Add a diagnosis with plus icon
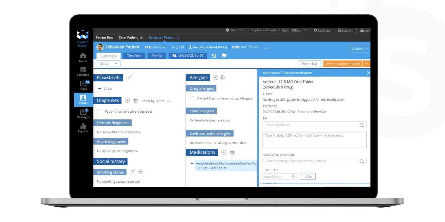 pyautogui.click(x=127, y=100)
